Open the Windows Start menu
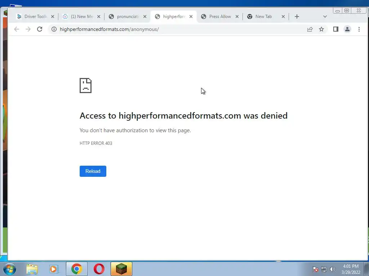369x276 pixels. (x=10, y=269)
